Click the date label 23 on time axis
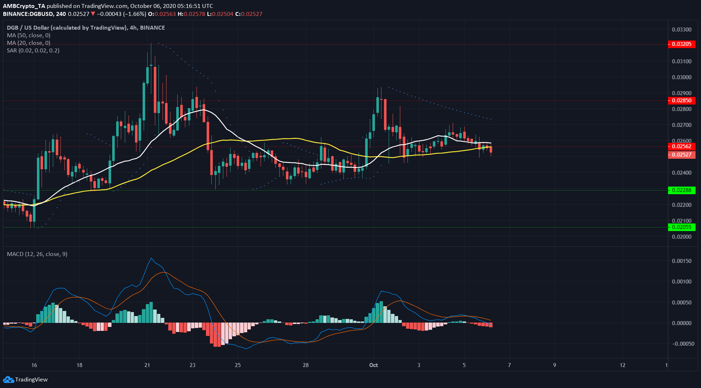Viewport: 701px width, 388px height. point(193,365)
